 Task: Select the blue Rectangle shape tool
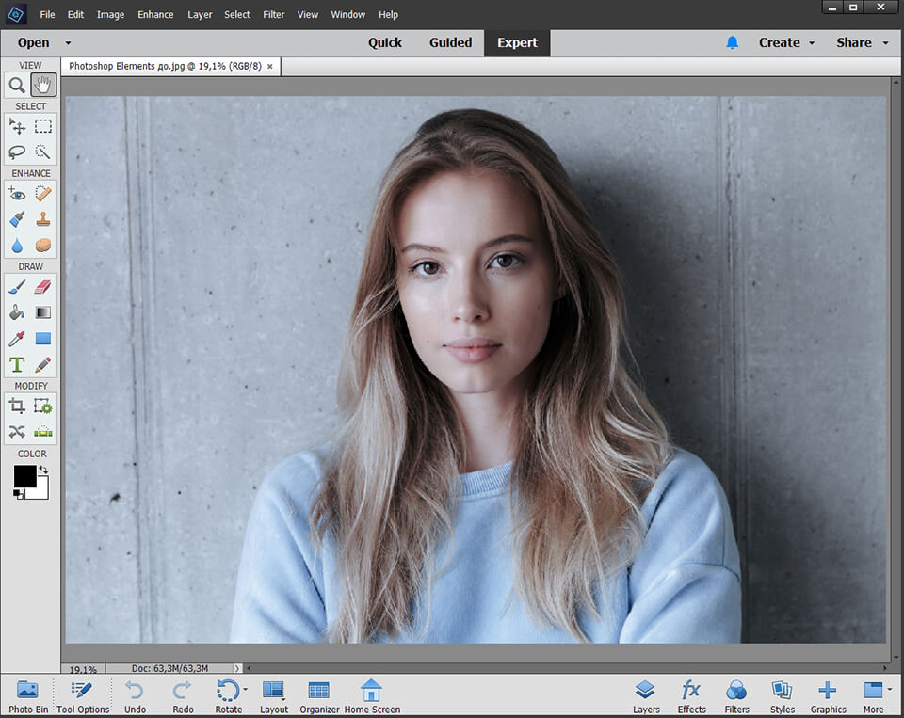pos(43,338)
